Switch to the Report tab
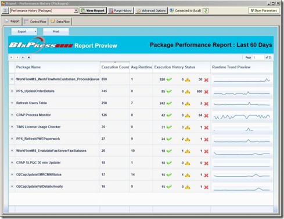The height and width of the screenshot is (219, 284). 12,21
